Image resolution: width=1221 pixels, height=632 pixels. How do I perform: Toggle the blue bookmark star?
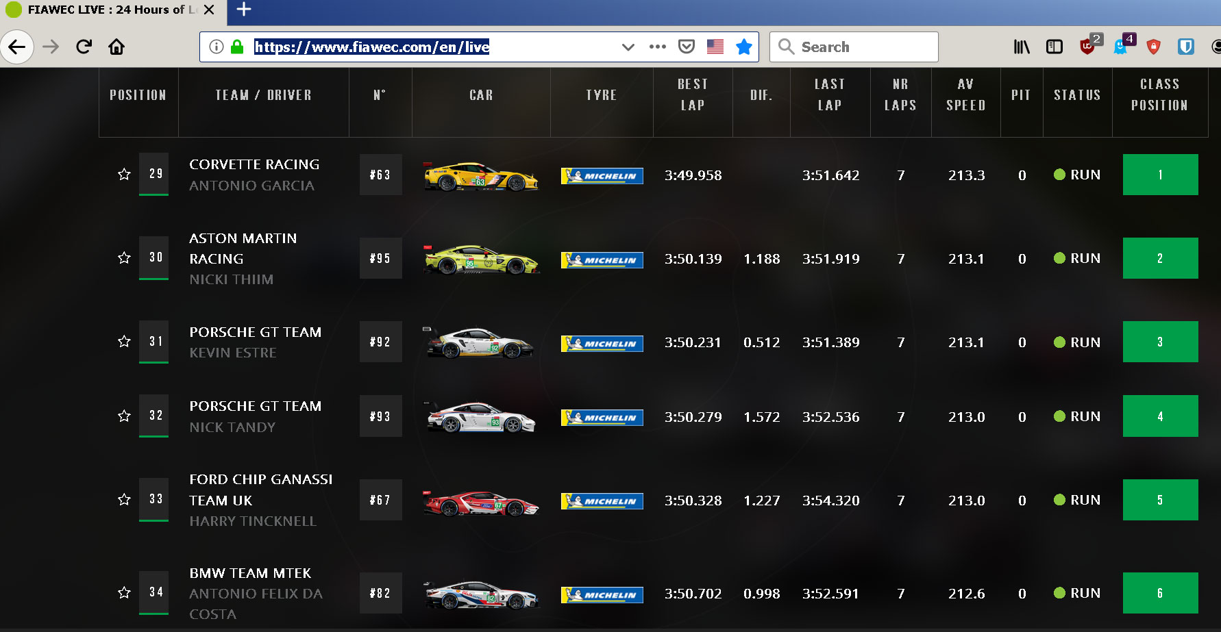click(x=743, y=47)
